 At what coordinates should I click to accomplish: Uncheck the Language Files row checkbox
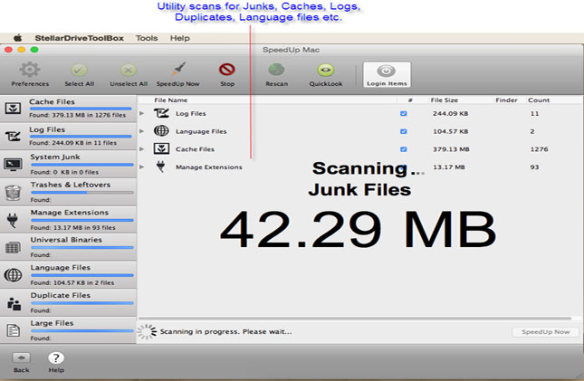click(x=403, y=131)
